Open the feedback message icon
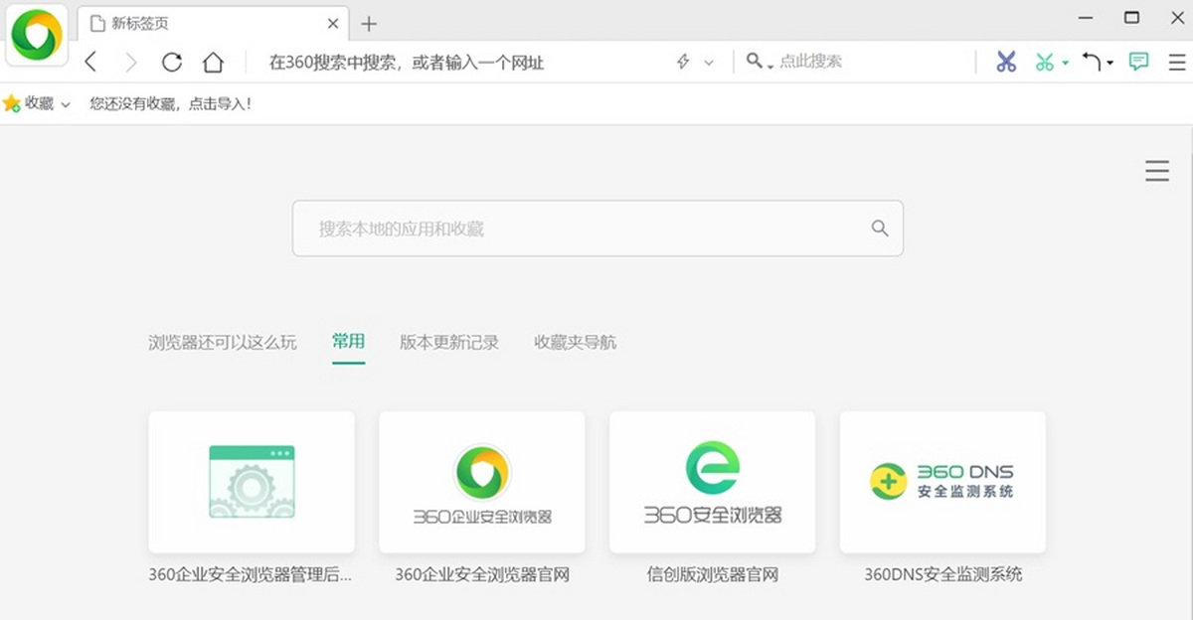The image size is (1193, 620). coord(1136,61)
